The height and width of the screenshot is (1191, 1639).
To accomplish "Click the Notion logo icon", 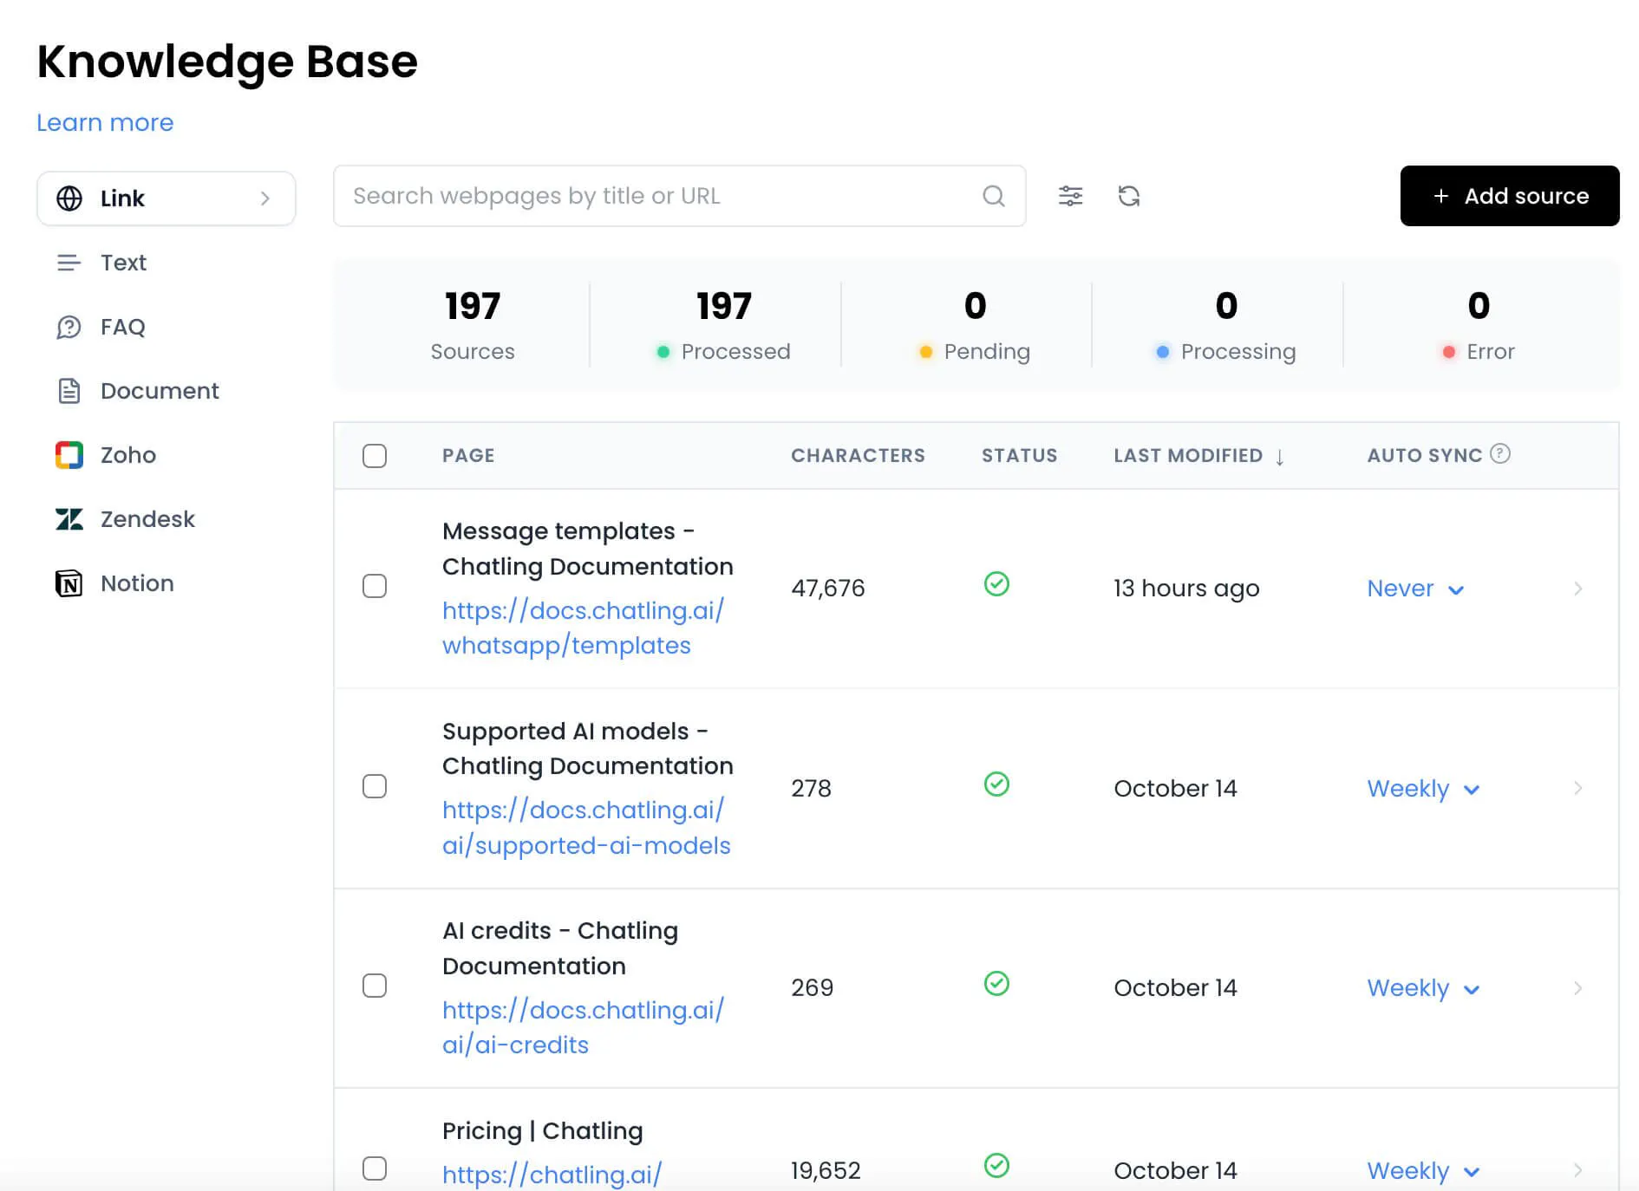I will click(x=69, y=583).
